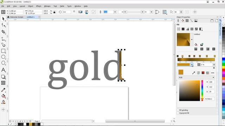
Task: Click inside the color gradient field
Action: pyautogui.click(x=189, y=91)
